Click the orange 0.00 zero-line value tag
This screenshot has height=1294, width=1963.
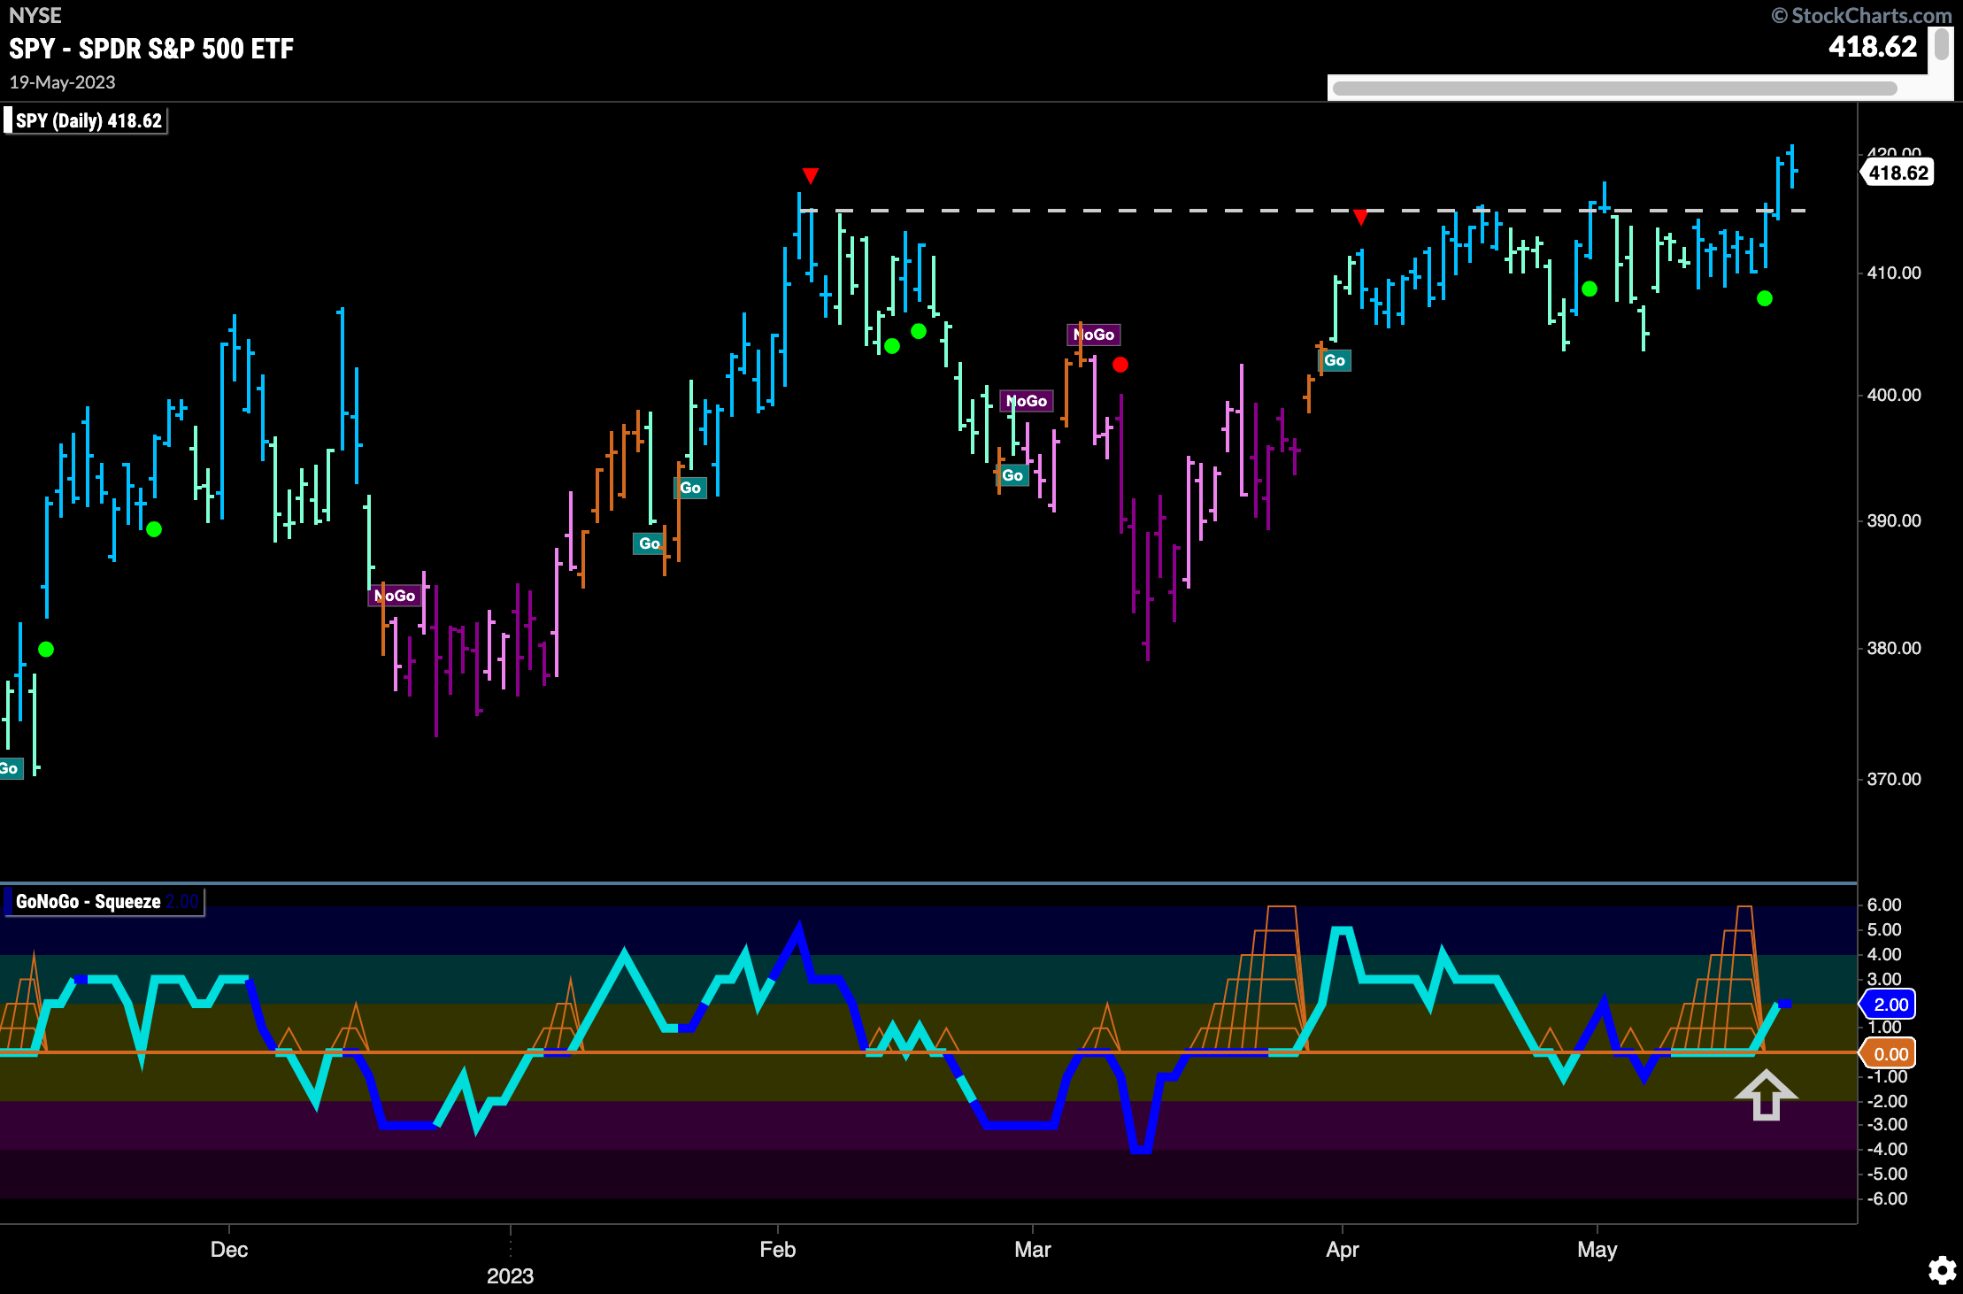(1889, 1054)
